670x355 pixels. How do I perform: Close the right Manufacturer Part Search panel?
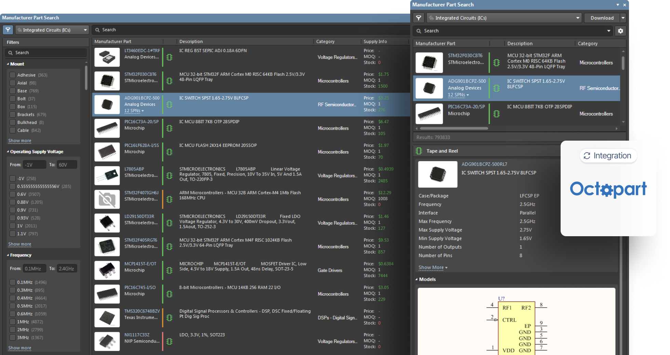[625, 5]
